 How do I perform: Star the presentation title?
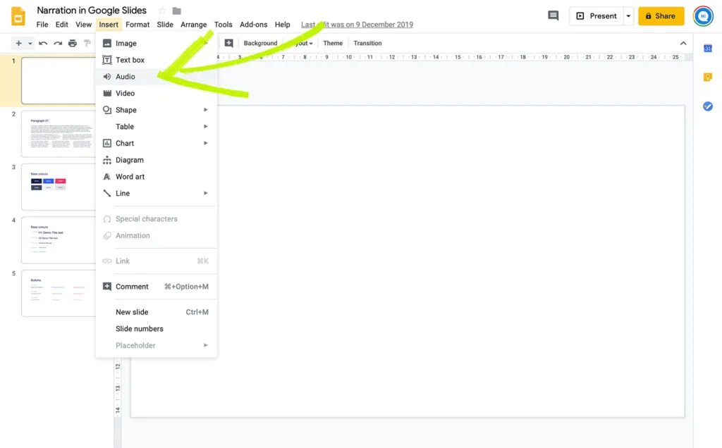[x=162, y=11]
